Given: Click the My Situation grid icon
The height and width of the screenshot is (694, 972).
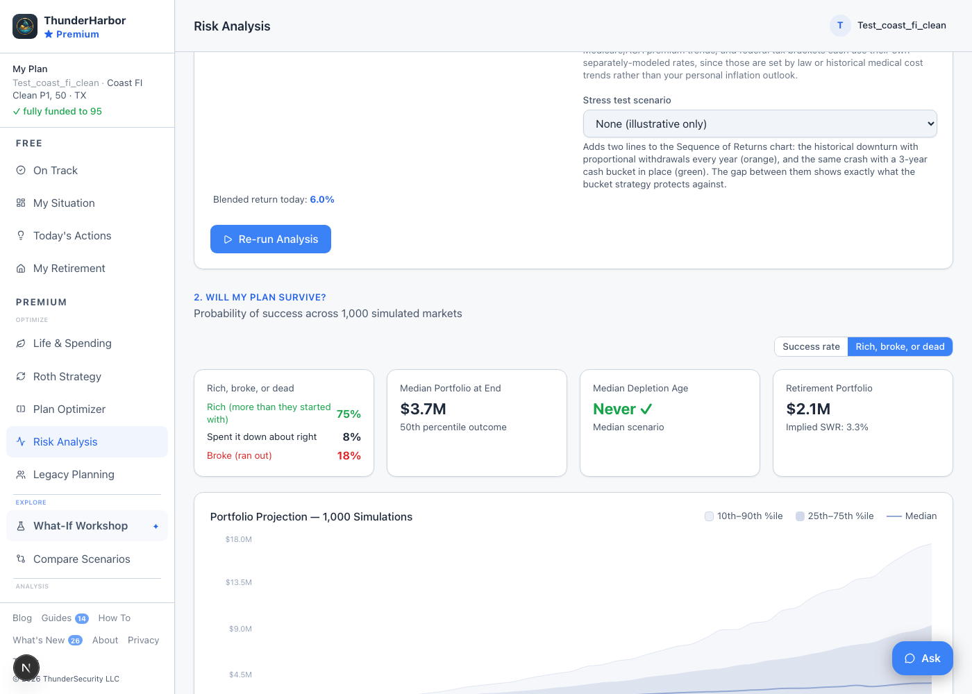Looking at the screenshot, I should coord(21,203).
